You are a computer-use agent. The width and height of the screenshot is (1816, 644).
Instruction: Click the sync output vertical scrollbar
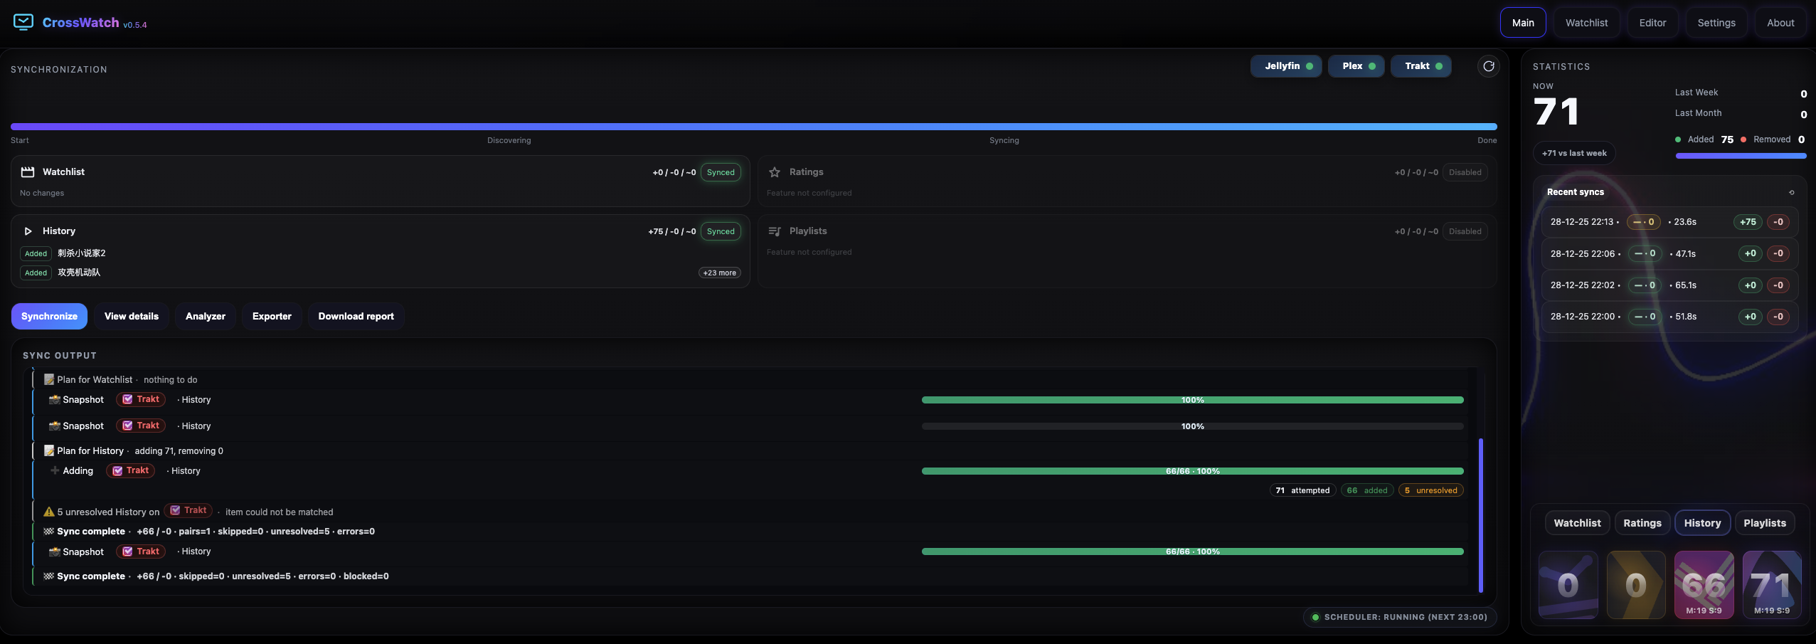pos(1481,515)
